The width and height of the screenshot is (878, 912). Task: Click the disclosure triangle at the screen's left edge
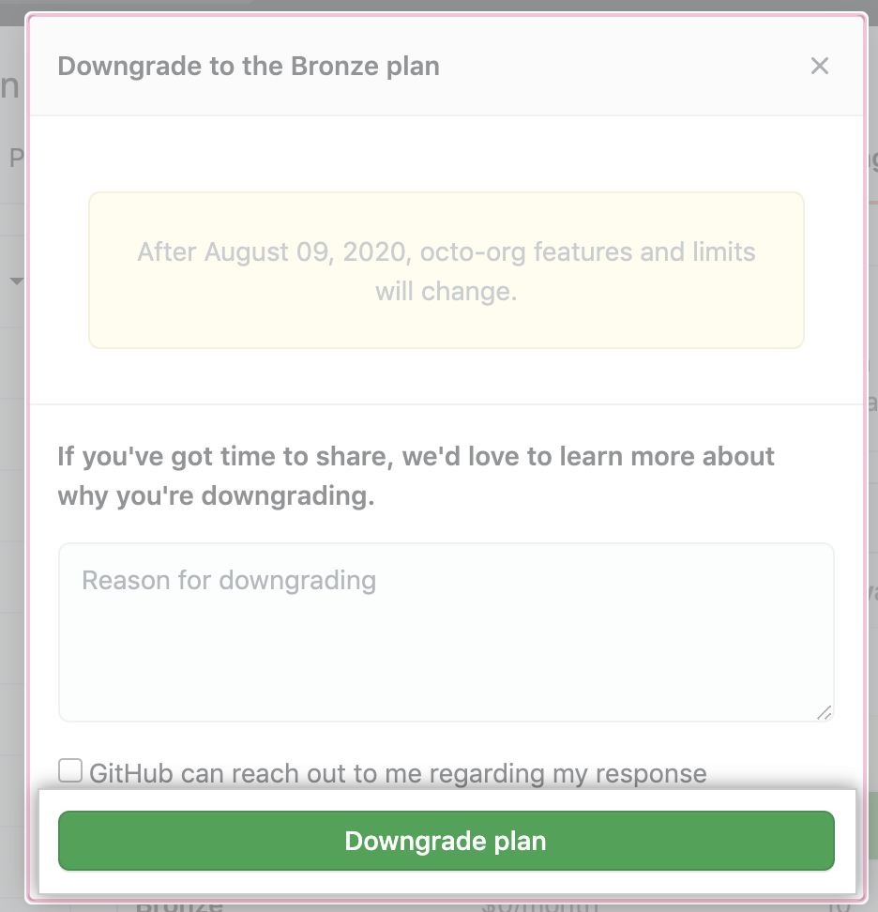click(14, 280)
